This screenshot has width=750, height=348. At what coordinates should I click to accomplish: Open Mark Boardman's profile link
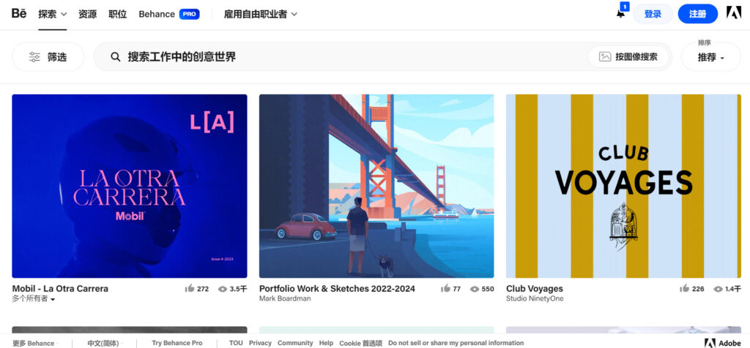(x=285, y=298)
